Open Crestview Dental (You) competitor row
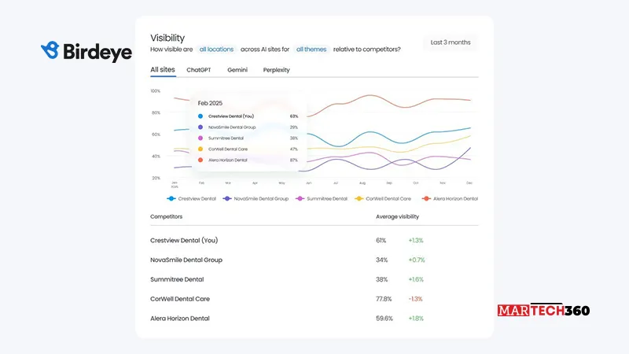The height and width of the screenshot is (354, 629). click(183, 240)
